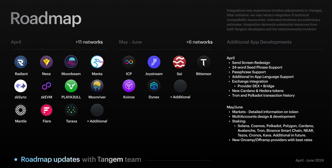Image resolution: width=332 pixels, height=168 pixels.
Task: Click the 'Bittensor' name label
Action: [x=204, y=74]
